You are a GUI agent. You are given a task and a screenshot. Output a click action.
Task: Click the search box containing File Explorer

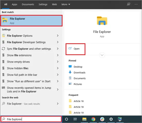pyautogui.click(x=31, y=119)
